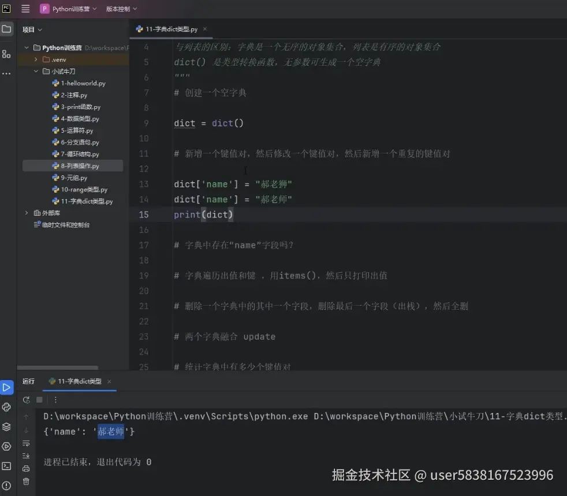Open the main hamburger menu

(25, 9)
